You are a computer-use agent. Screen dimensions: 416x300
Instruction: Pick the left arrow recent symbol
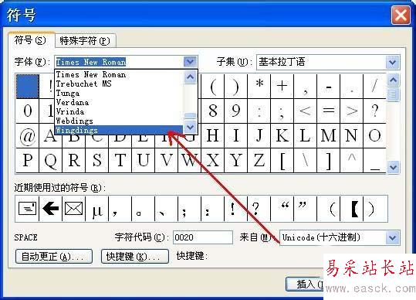(x=50, y=209)
